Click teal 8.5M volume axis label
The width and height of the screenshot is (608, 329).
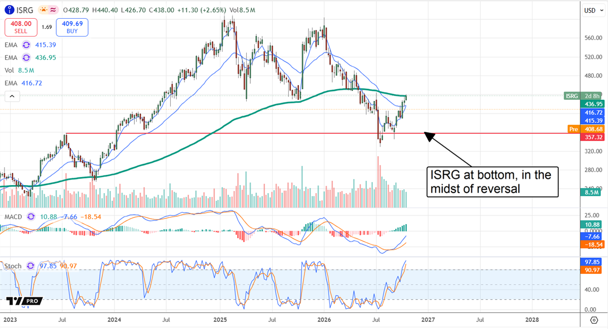point(591,193)
